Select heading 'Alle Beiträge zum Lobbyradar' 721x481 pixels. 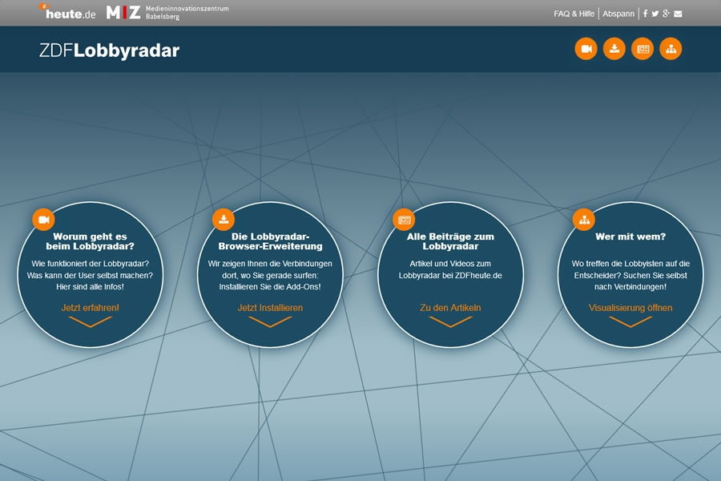450,241
